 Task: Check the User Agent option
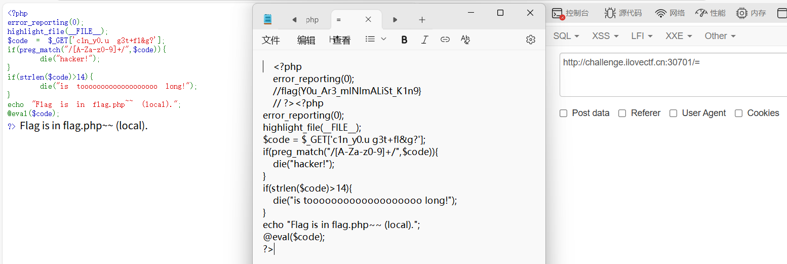673,113
